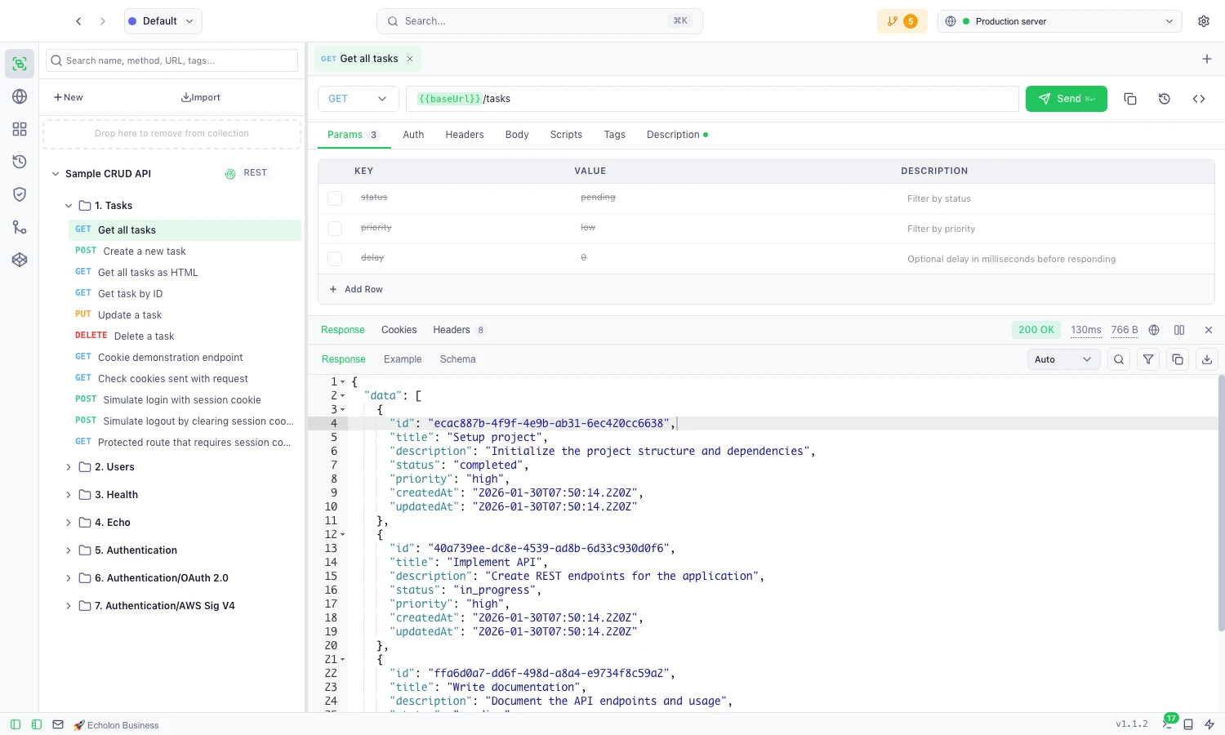Enable the priority query parameter checkbox
The width and height of the screenshot is (1225, 735).
point(335,229)
